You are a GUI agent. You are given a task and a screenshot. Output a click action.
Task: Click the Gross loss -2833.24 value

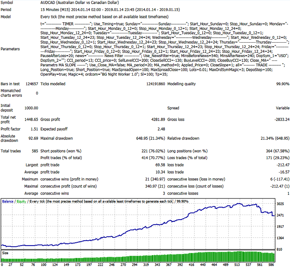pos(282,120)
